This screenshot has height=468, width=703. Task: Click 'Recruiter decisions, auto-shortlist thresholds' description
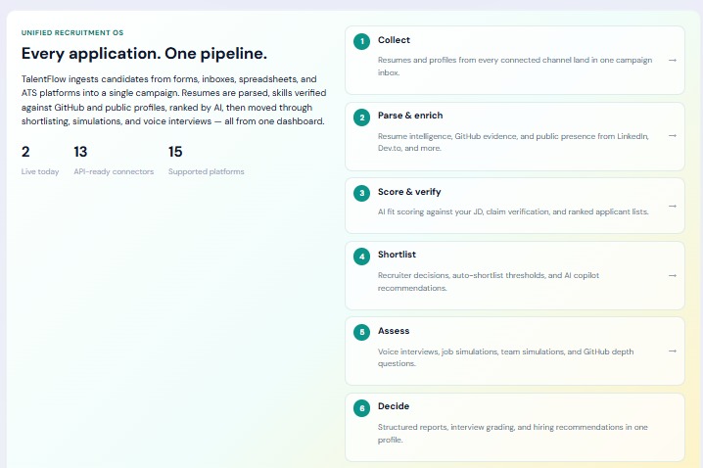click(489, 282)
